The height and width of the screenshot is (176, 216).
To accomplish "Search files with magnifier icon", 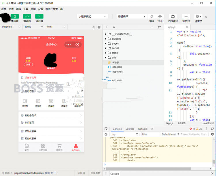I will (x=114, y=27).
